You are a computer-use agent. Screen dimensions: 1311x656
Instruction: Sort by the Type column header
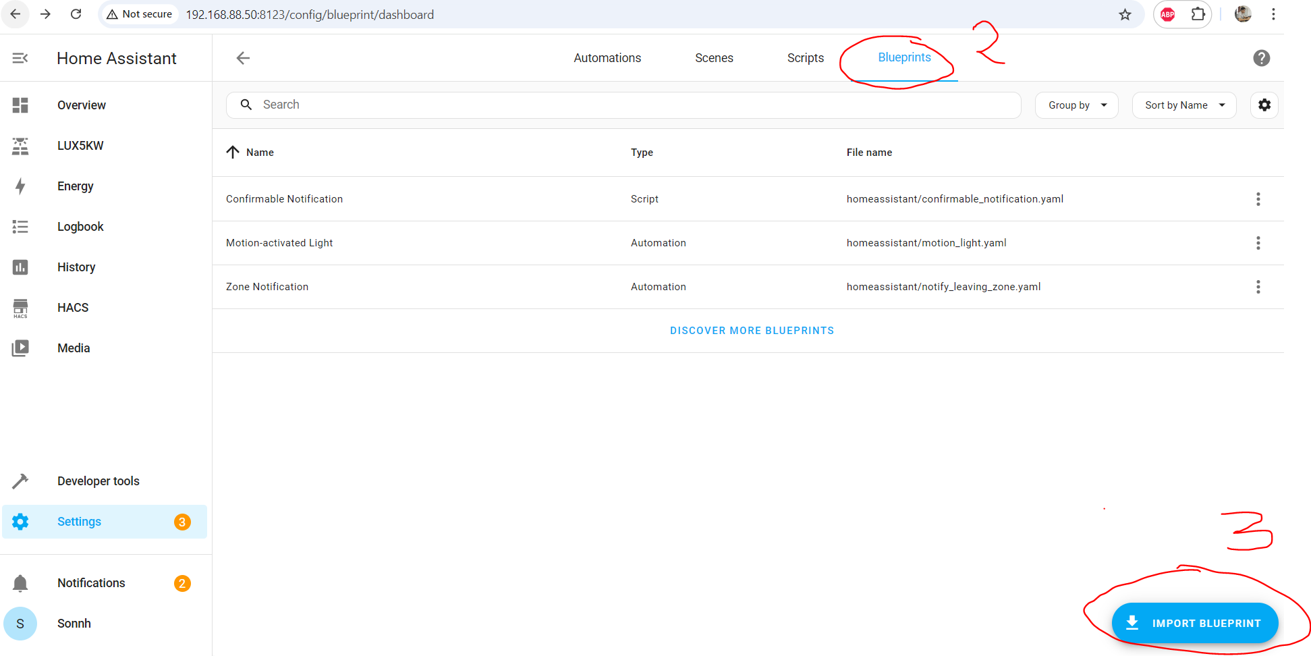click(642, 153)
